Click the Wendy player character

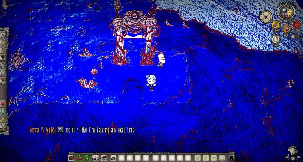coord(151,82)
